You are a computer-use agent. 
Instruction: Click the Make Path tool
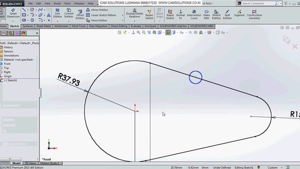206,15
